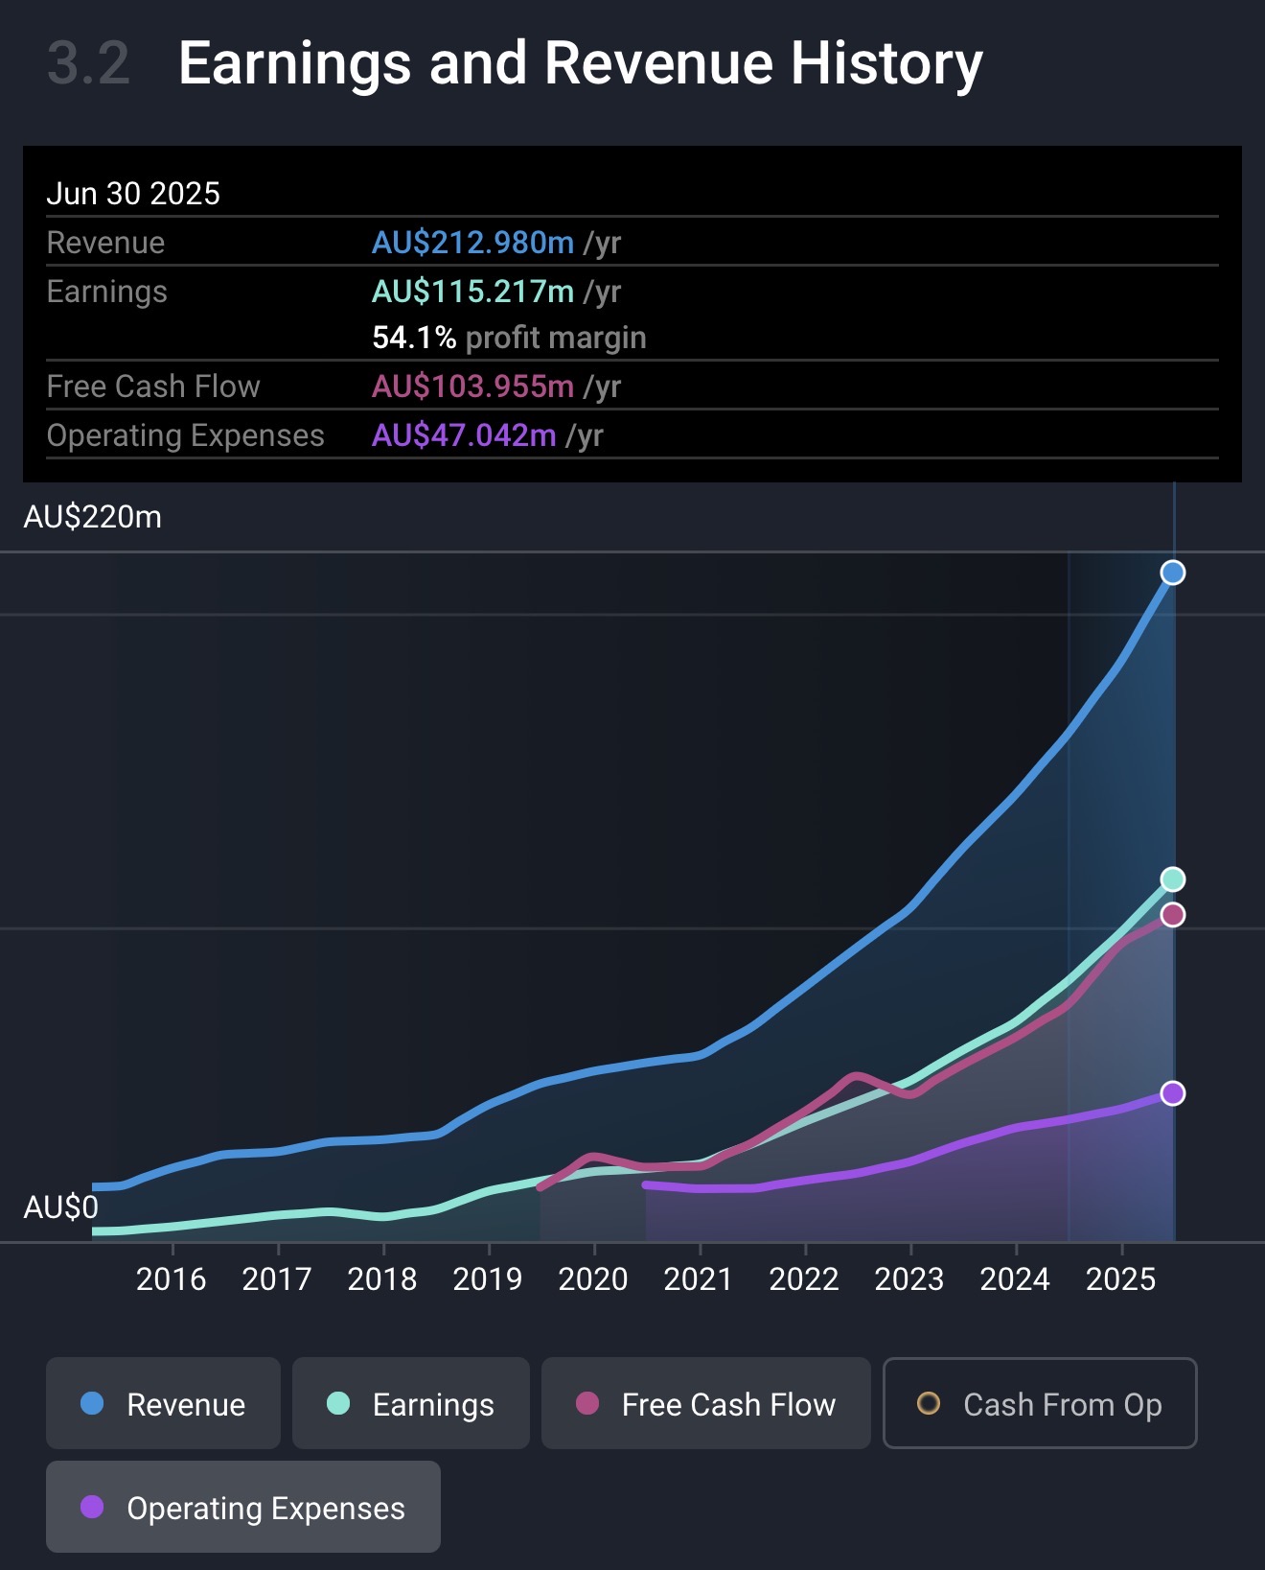Toggle the Earnings series legend button
Image resolution: width=1265 pixels, height=1570 pixels.
410,1404
